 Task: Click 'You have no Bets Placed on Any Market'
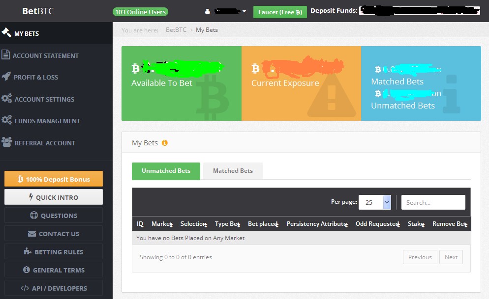tap(190, 238)
